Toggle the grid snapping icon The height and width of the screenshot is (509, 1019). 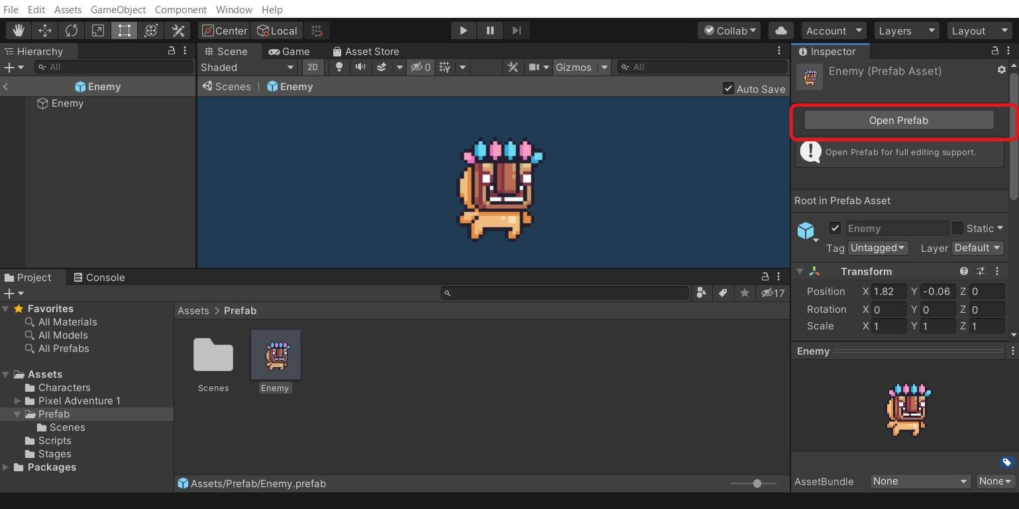point(317,30)
